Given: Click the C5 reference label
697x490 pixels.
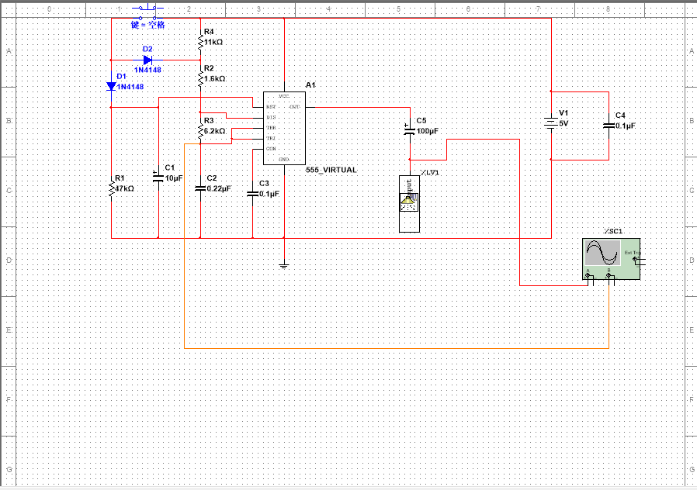Looking at the screenshot, I should 421,121.
